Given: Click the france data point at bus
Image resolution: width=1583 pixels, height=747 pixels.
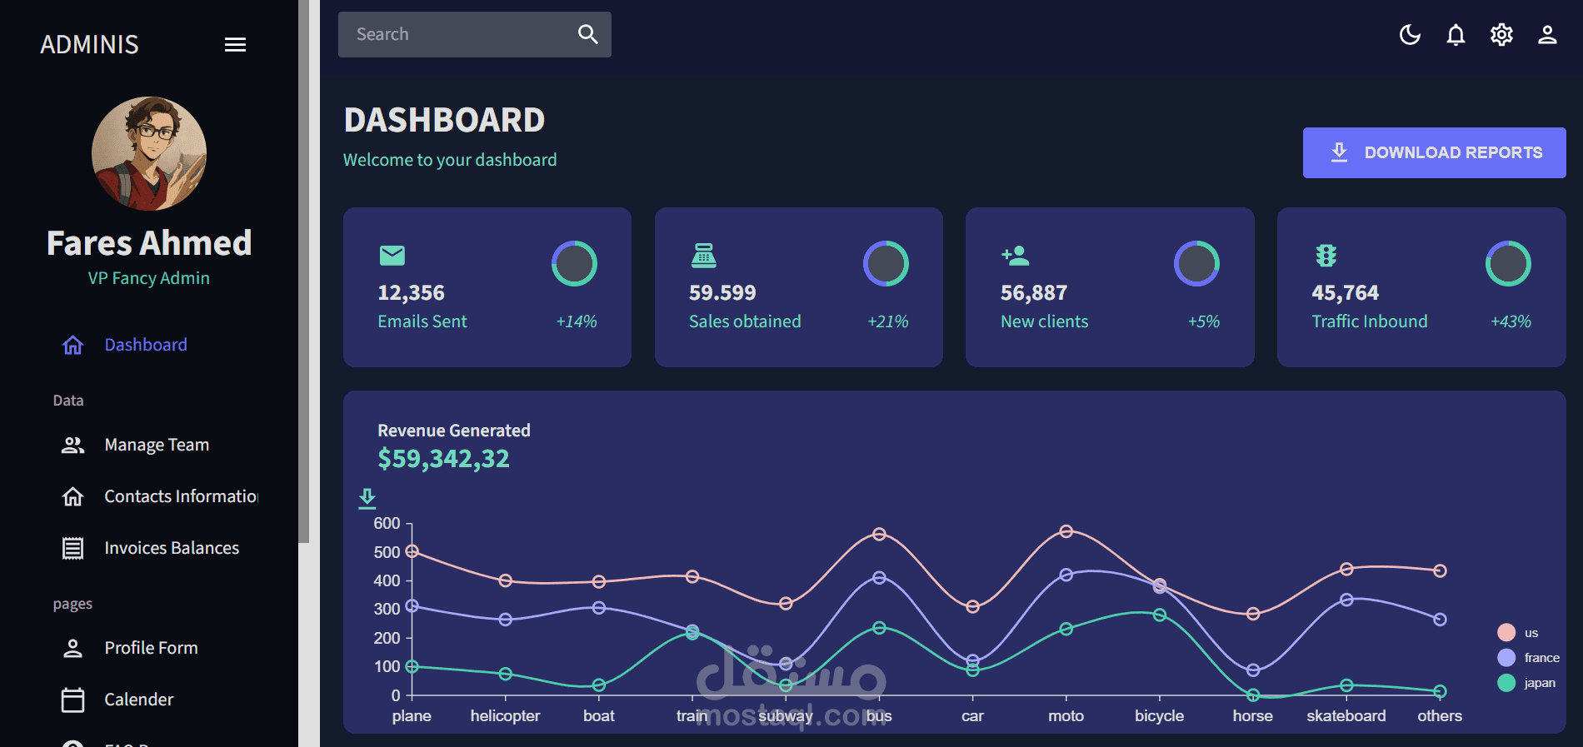Looking at the screenshot, I should [x=879, y=577].
